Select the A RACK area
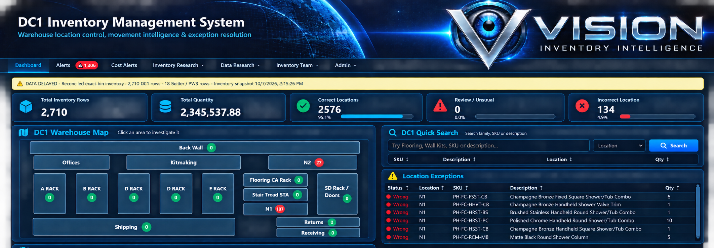The width and height of the screenshot is (714, 248). pyautogui.click(x=50, y=193)
